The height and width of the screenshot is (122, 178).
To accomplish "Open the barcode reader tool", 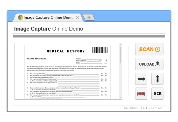I will point(141,94).
